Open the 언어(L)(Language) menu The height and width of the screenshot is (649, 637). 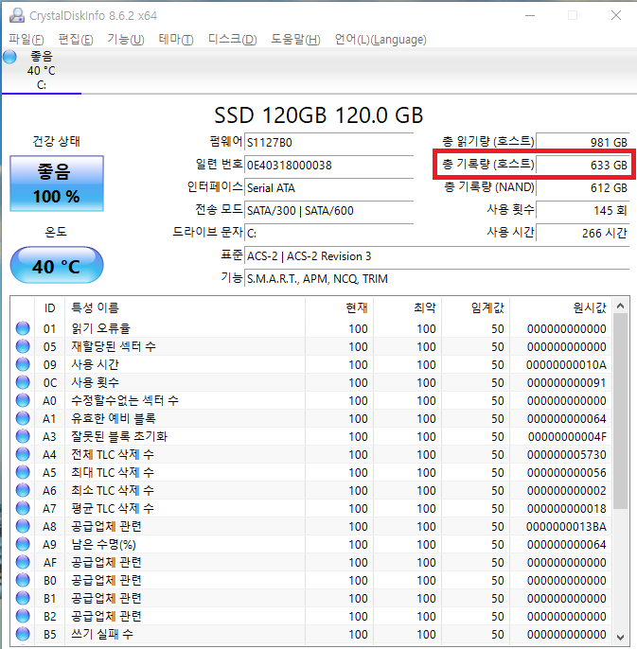380,40
